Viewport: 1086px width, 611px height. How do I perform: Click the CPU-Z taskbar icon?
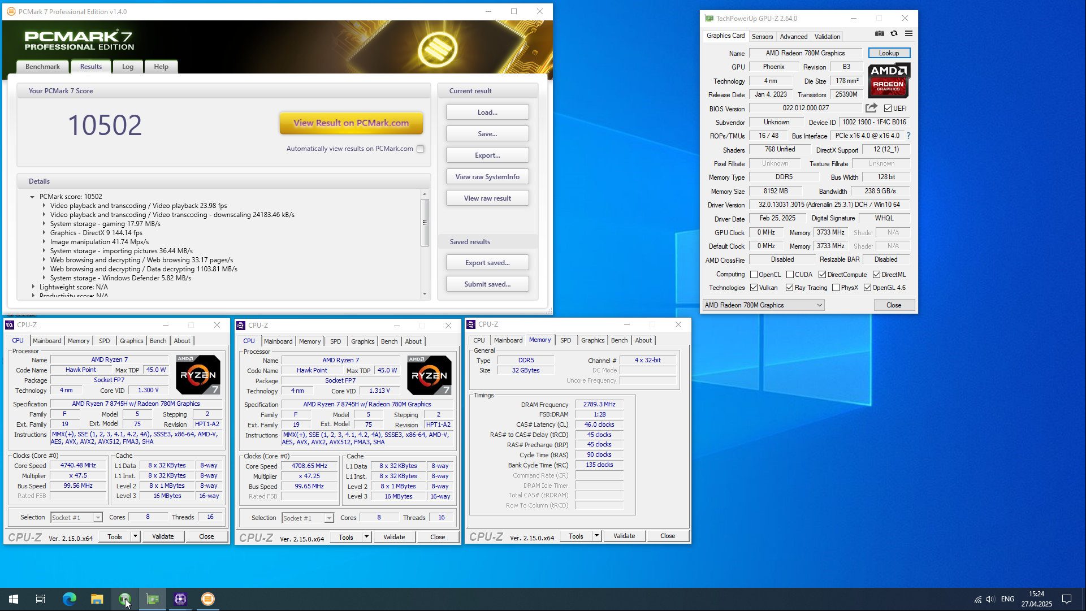180,599
